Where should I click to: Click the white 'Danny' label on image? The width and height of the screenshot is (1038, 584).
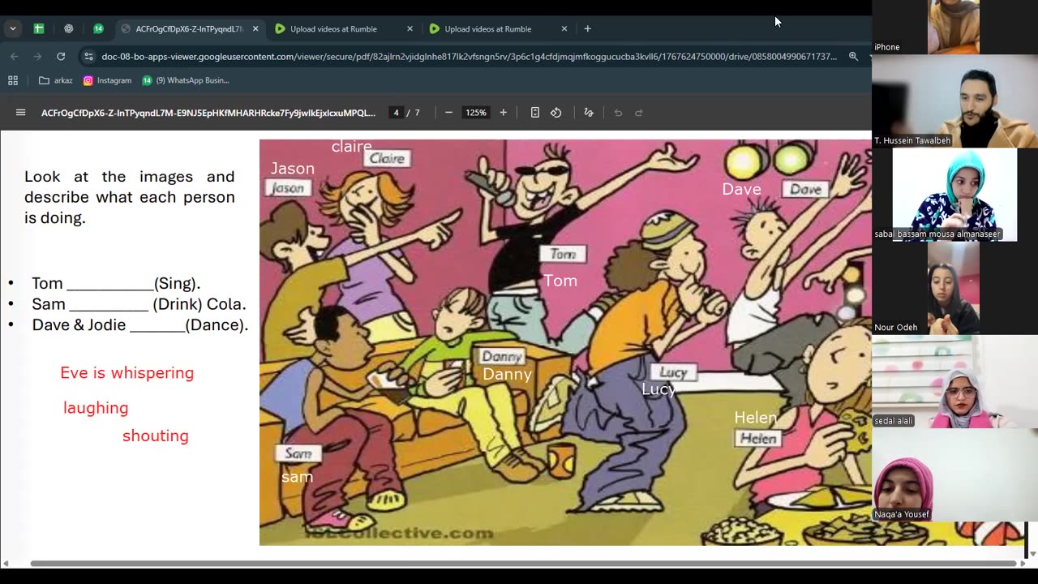coord(508,374)
